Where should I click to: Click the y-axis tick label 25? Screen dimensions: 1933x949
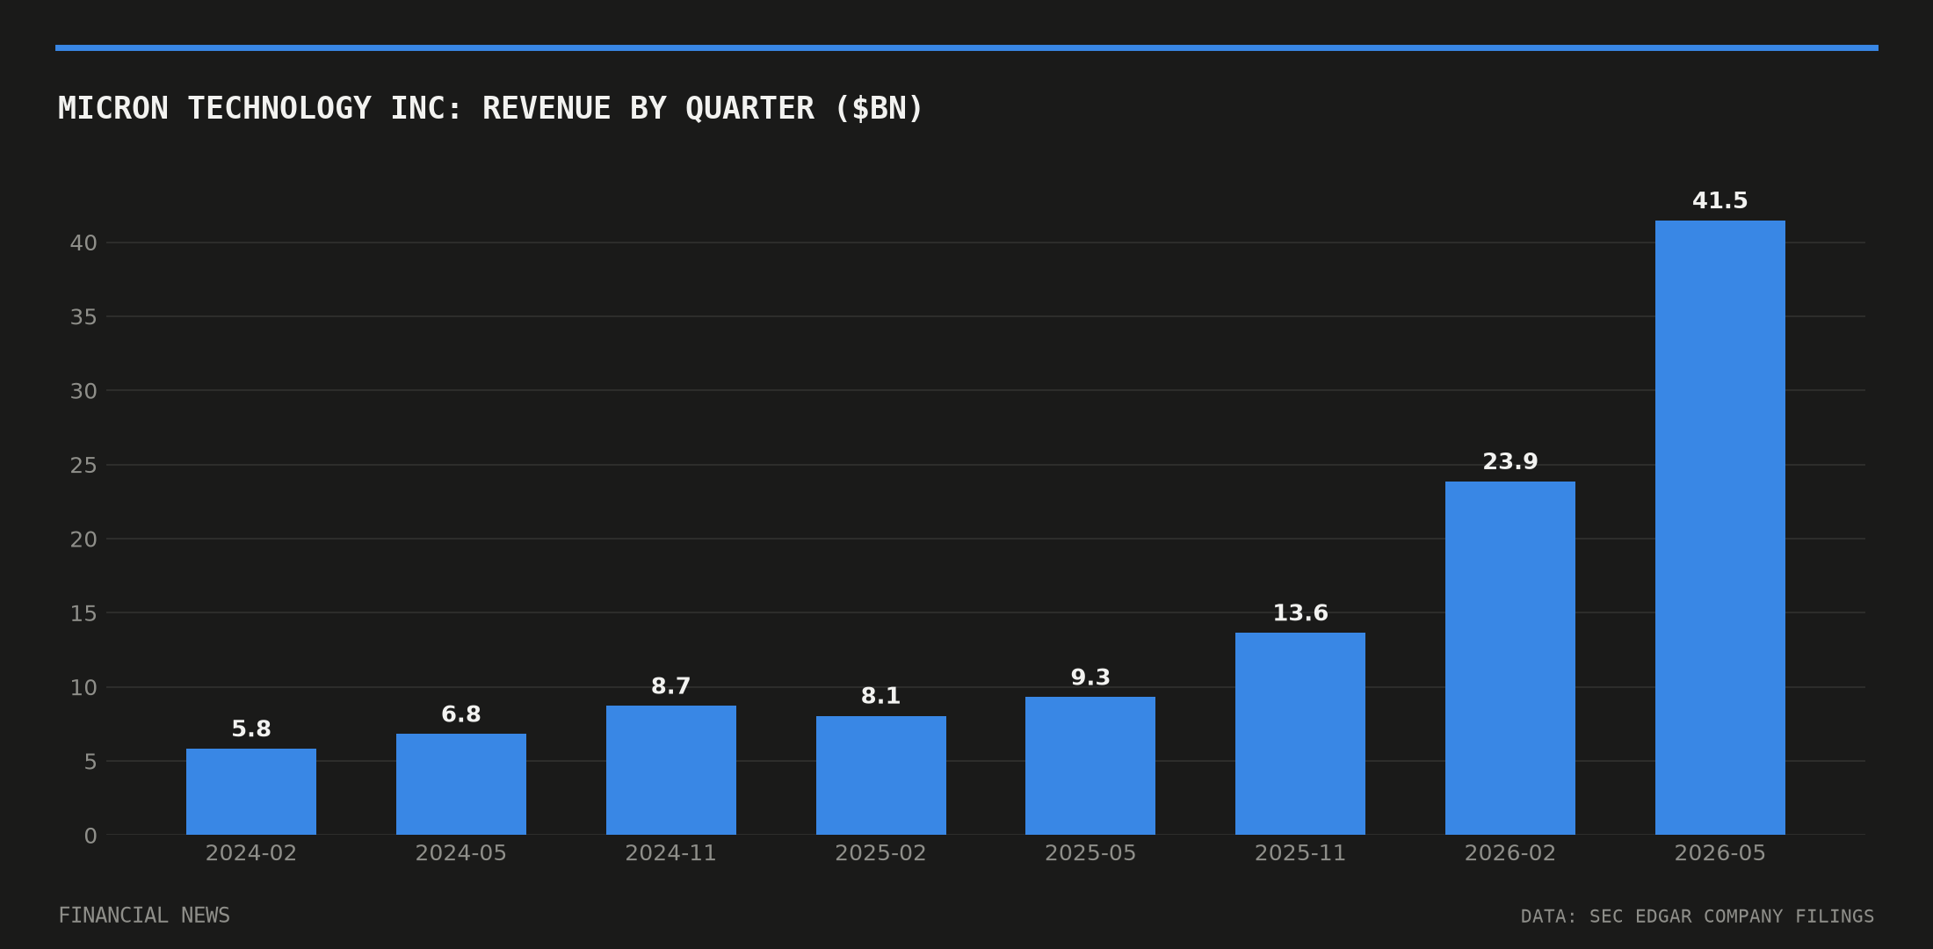pos(83,466)
